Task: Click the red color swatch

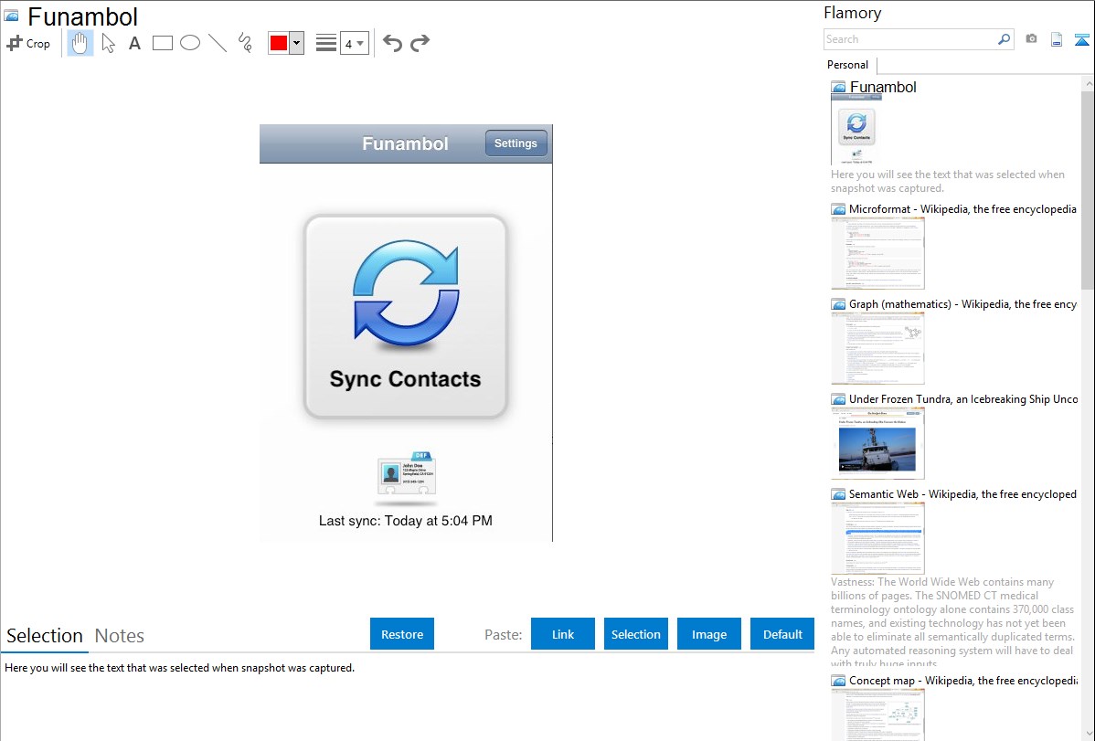Action: [279, 43]
